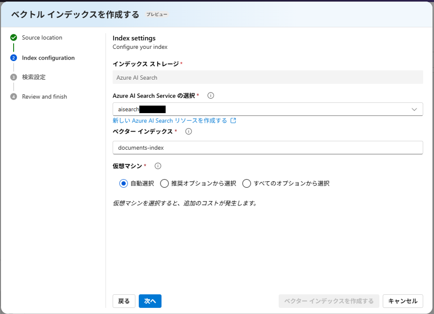Image resolution: width=434 pixels, height=314 pixels.
Task: Show info icon next to ベクター インデックス
Action: click(x=189, y=131)
